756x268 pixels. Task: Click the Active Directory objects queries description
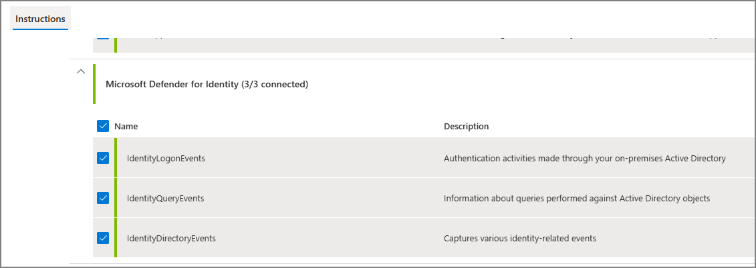click(577, 198)
